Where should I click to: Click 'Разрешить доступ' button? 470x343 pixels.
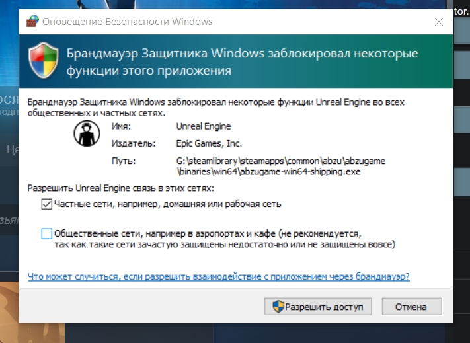tap(318, 307)
